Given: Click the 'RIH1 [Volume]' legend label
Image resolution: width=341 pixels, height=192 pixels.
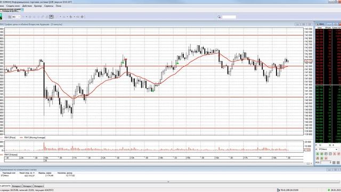Looking at the screenshot, I should tap(11, 155).
